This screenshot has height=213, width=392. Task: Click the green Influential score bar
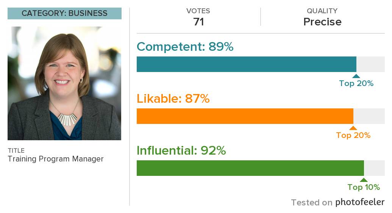[250, 168]
